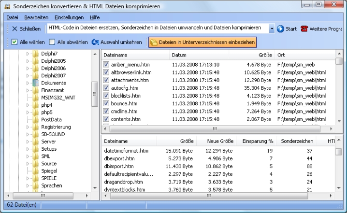Image resolution: width=347 pixels, height=213 pixels.
Task: Toggle Dateien in Unterverzeichnissen einbeziehen
Action: coord(202,43)
